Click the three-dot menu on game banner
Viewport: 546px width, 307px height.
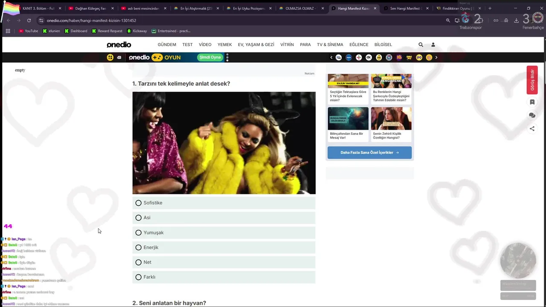pos(227,58)
